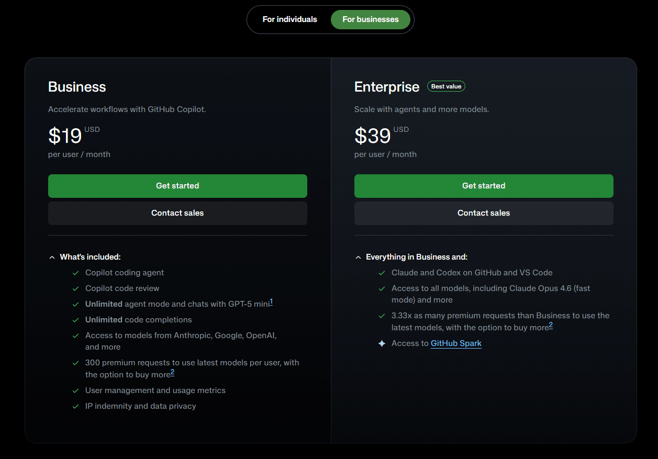The height and width of the screenshot is (459, 658).
Task: Click the checkmark next to User management feature
Action: (x=75, y=391)
